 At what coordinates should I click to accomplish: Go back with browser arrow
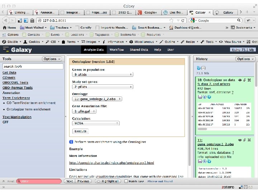click(6, 20)
